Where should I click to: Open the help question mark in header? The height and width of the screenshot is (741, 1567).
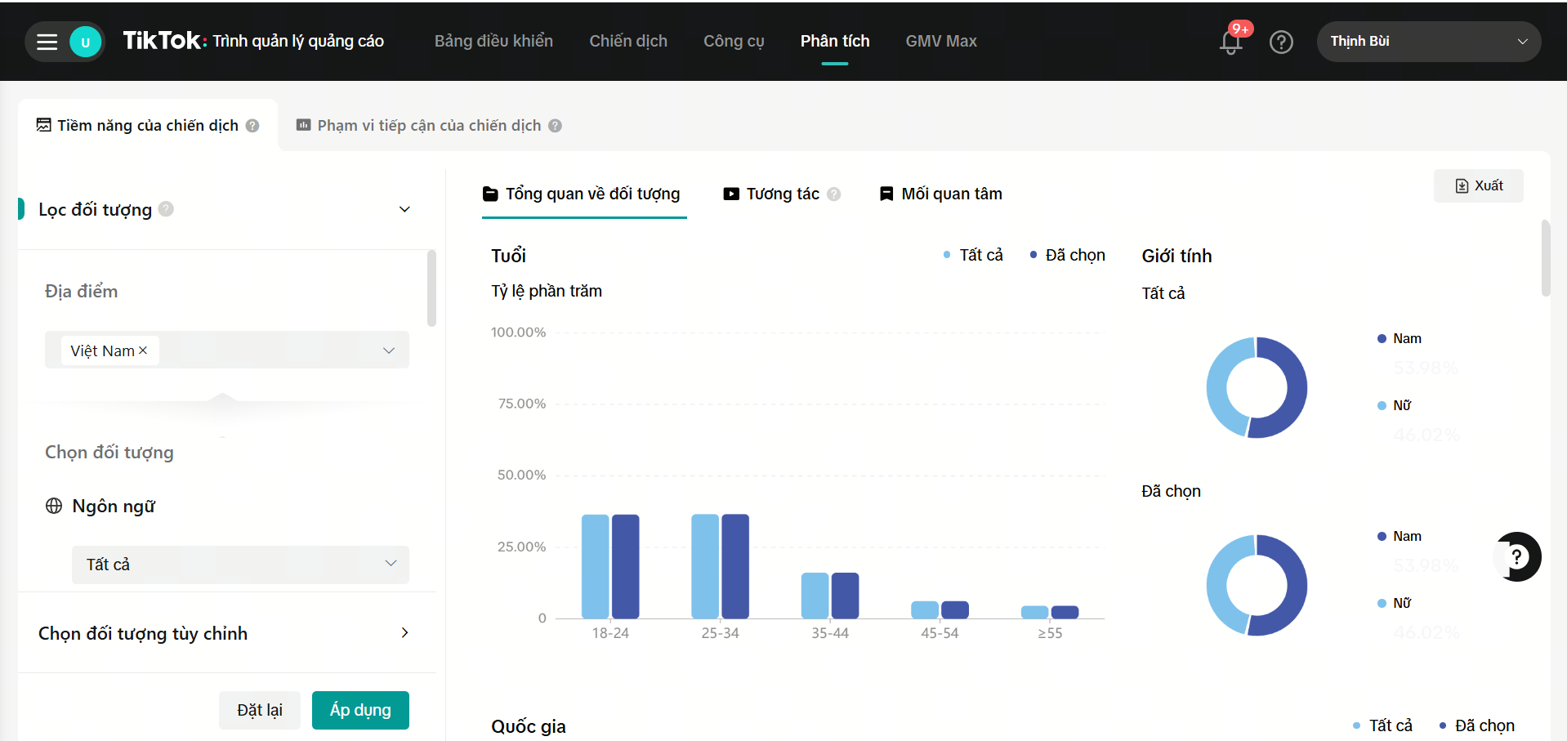pyautogui.click(x=1281, y=42)
